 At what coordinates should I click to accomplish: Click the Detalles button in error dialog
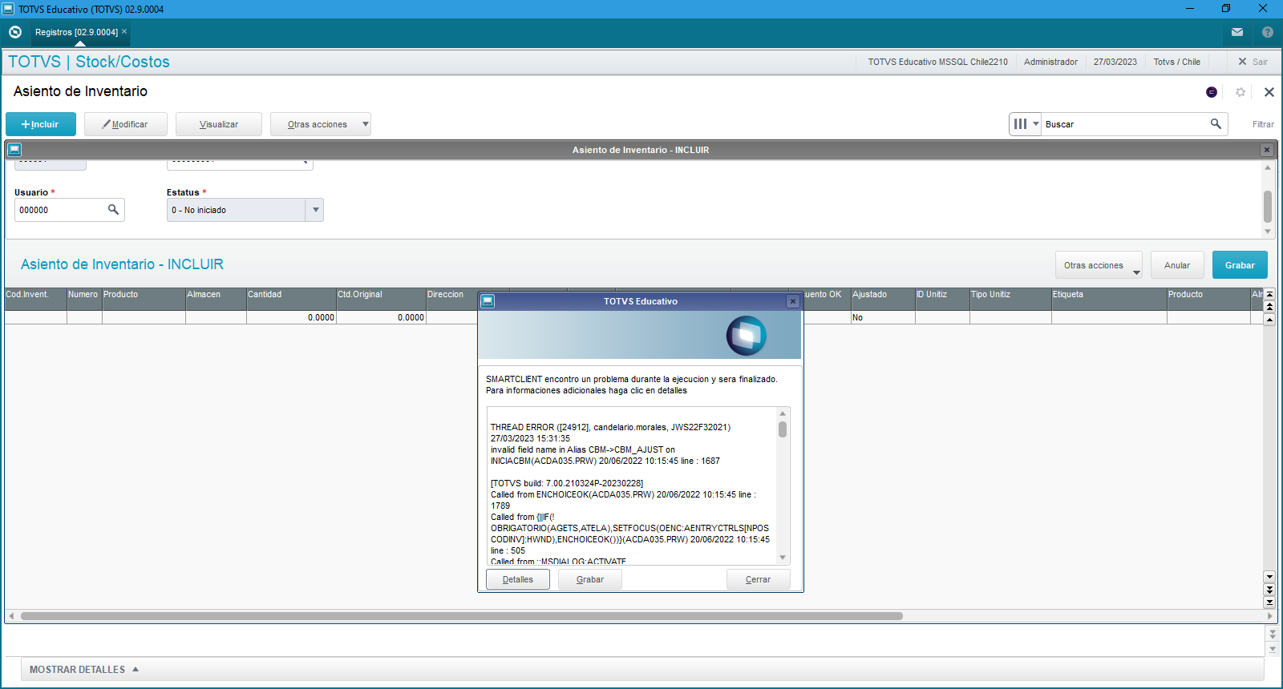click(x=518, y=579)
